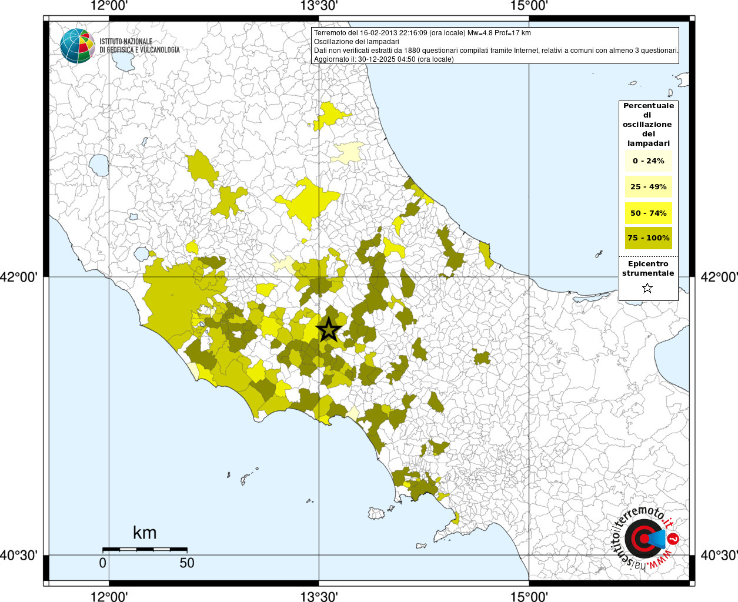The image size is (738, 602).
Task: Select the 75 - 100% legend swatch
Action: pyautogui.click(x=648, y=238)
